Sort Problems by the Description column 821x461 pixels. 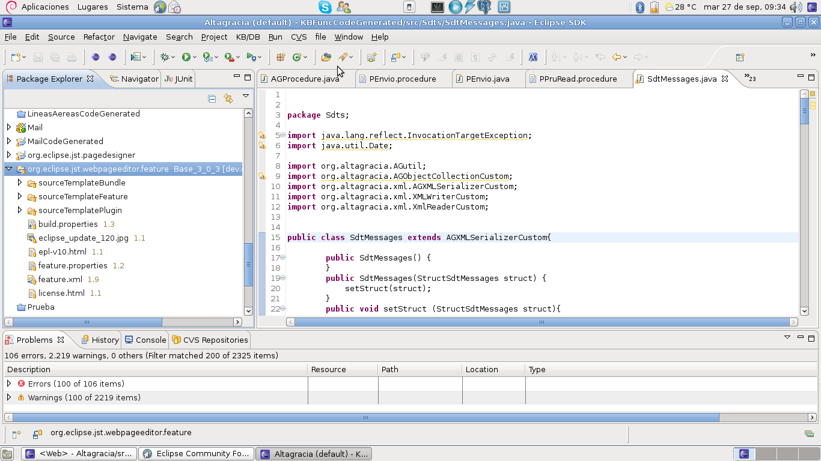coord(156,370)
